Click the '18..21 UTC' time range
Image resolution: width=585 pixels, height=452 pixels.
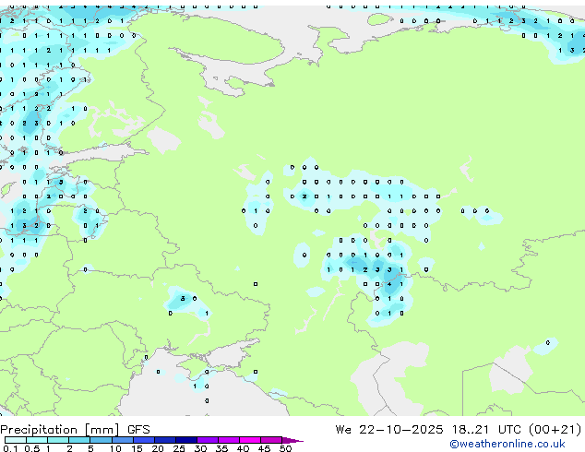487,430
